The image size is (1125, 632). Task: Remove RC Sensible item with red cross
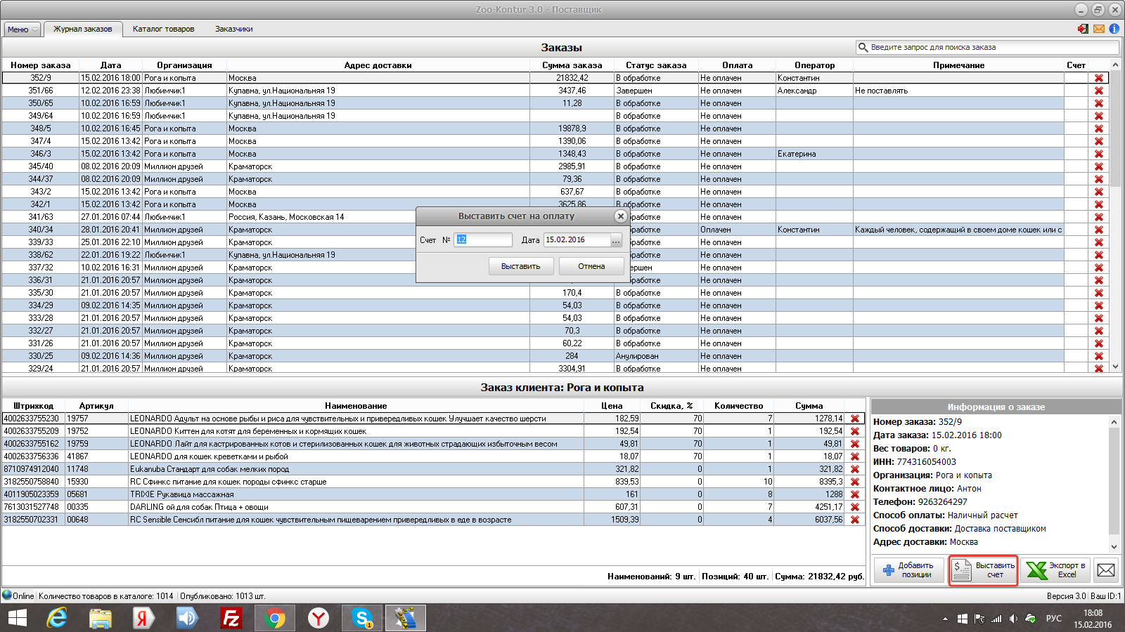[x=855, y=520]
